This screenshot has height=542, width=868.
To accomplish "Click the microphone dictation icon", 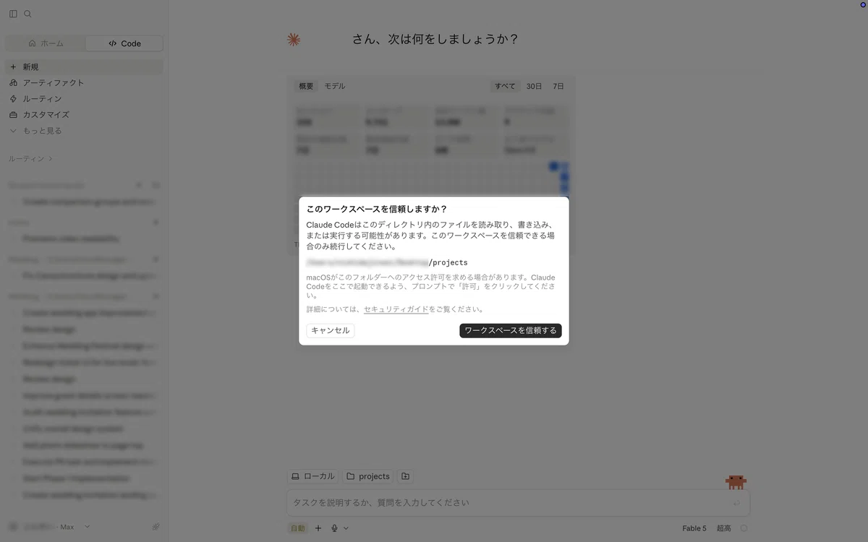I will (x=334, y=528).
